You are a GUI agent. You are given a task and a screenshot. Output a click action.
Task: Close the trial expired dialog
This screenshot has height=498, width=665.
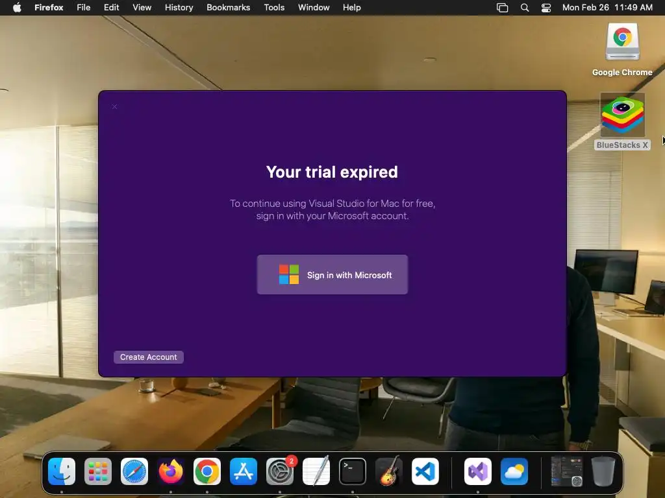114,107
